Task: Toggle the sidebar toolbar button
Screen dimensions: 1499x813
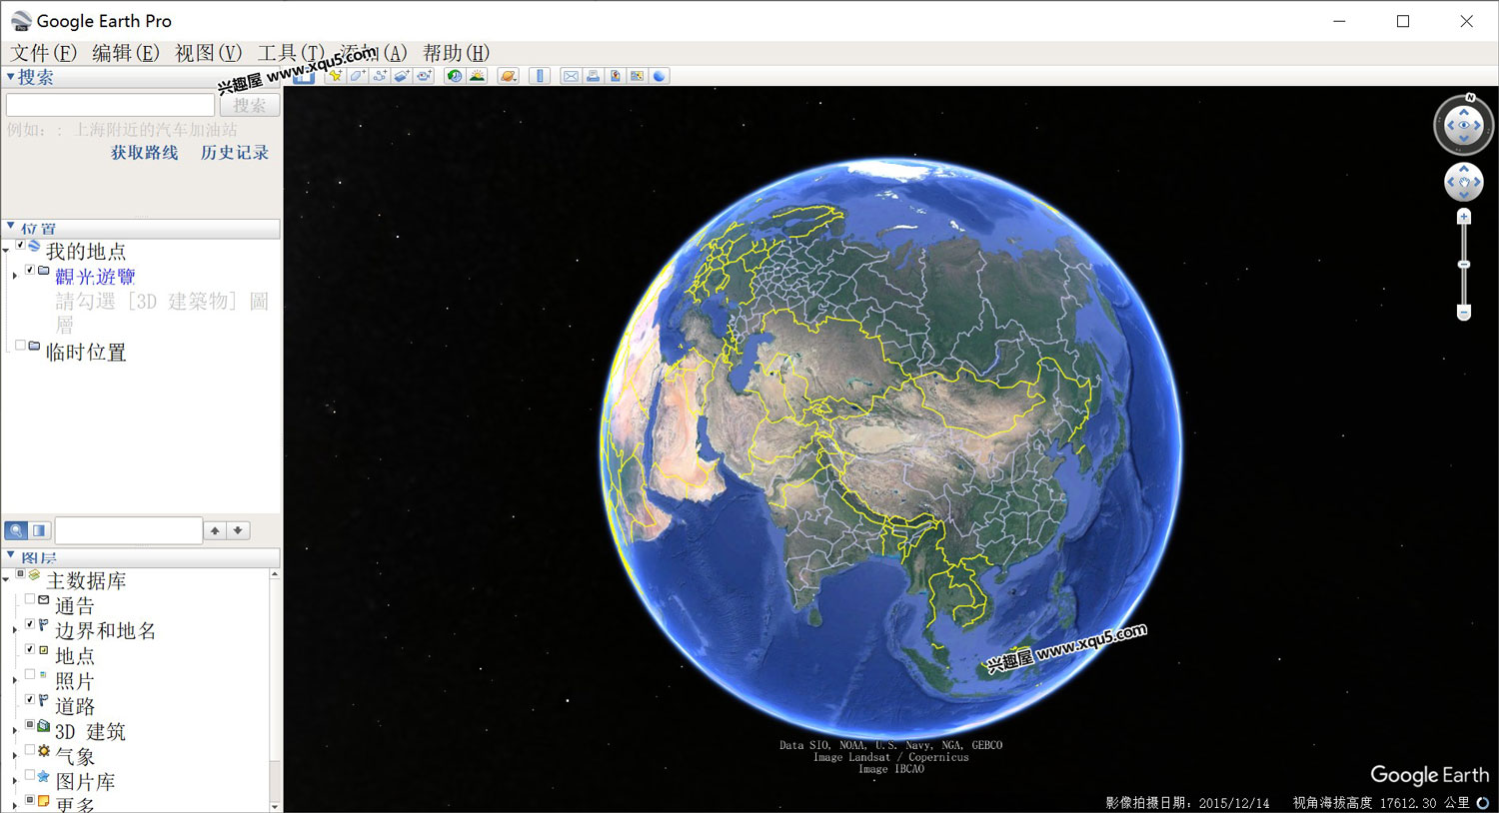Action: click(x=304, y=76)
